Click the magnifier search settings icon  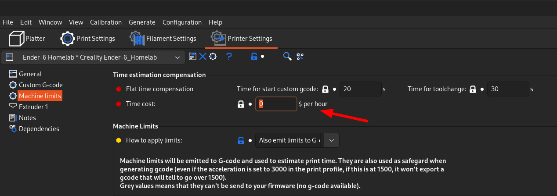287,56
